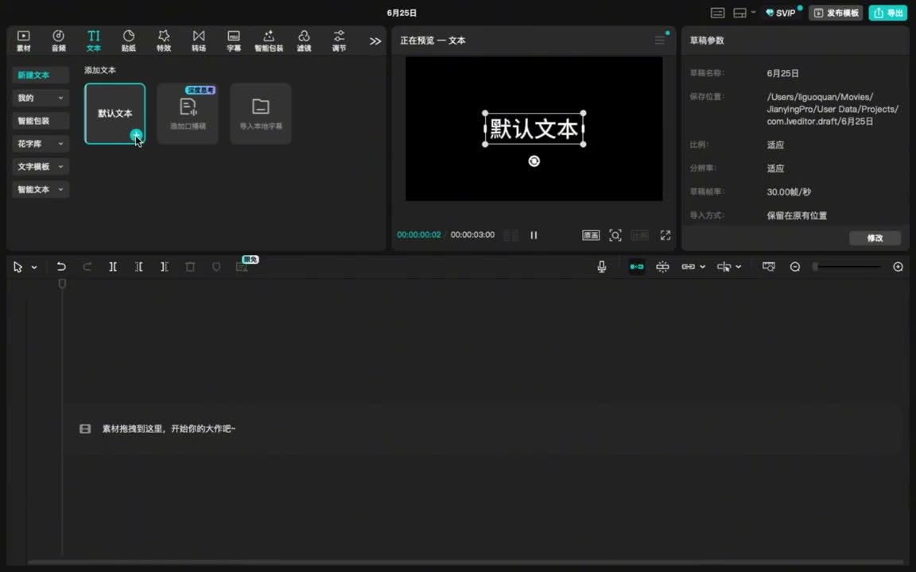
Task: Toggle the main track magnet
Action: click(637, 267)
